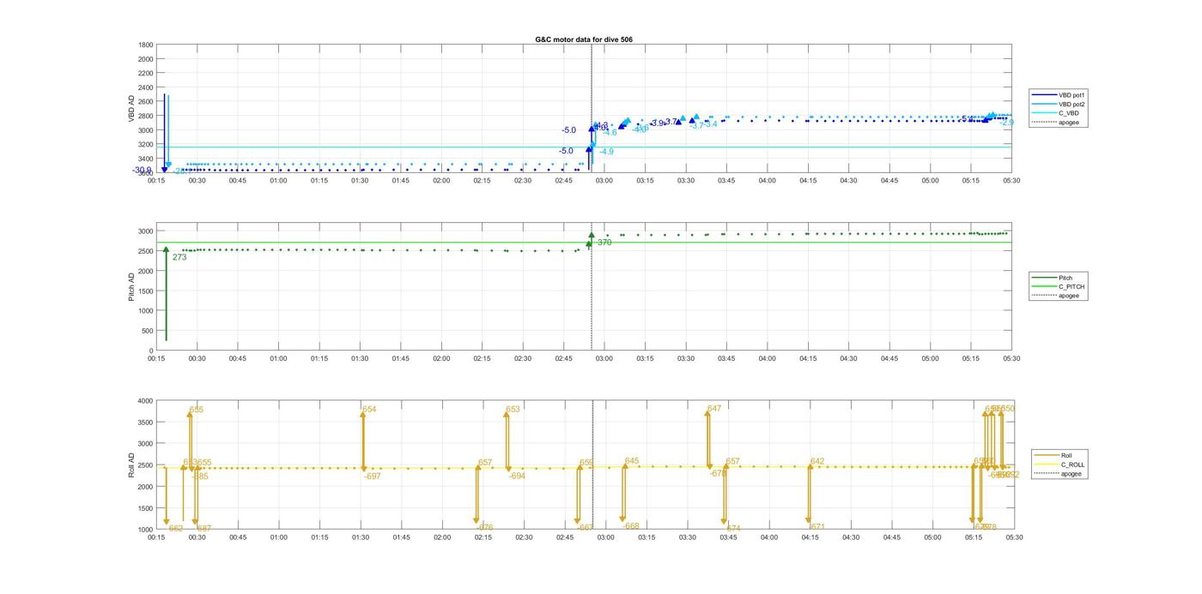
Task: Click the '2400' tick on VBD y-axis
Action: [x=146, y=87]
